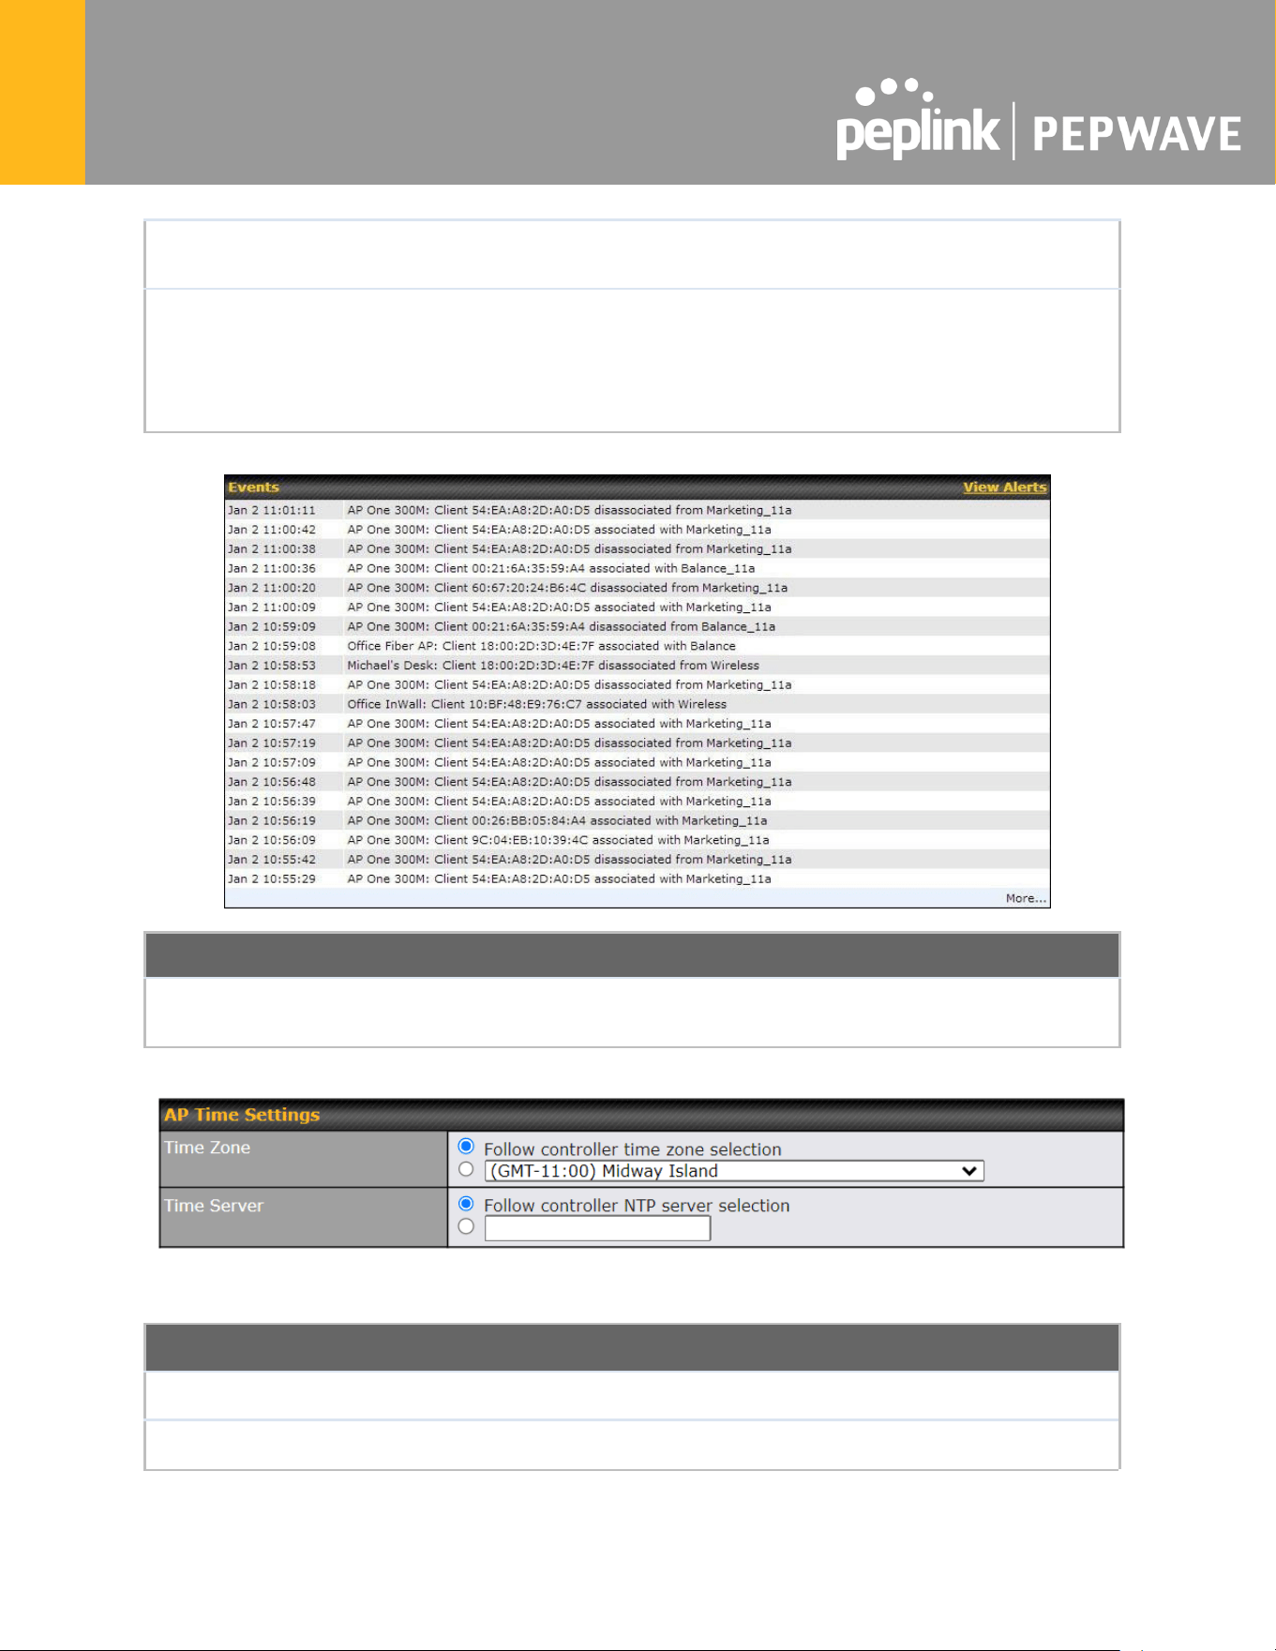Open the View Alerts link
This screenshot has width=1276, height=1651.
coord(1004,488)
